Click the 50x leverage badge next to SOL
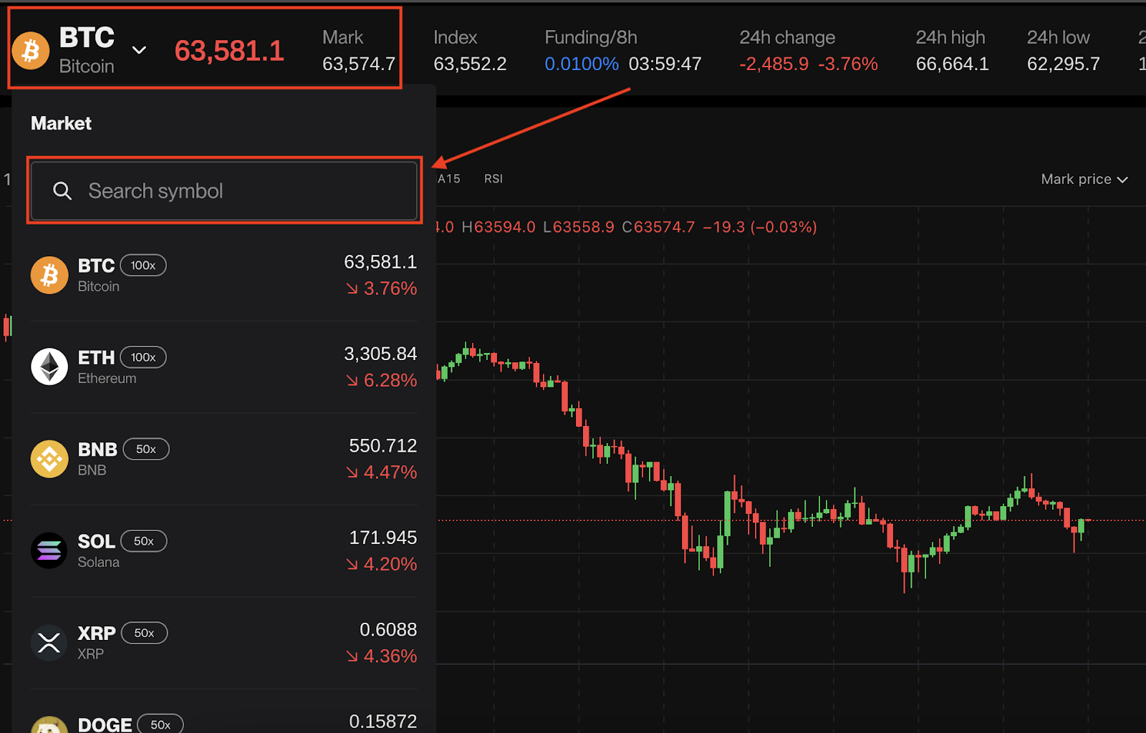The width and height of the screenshot is (1146, 733). [x=144, y=541]
